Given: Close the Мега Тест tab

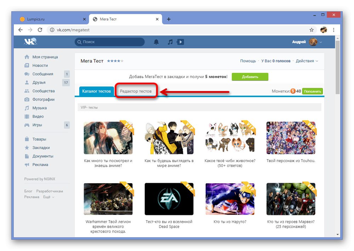Looking at the screenshot, I should [157, 19].
